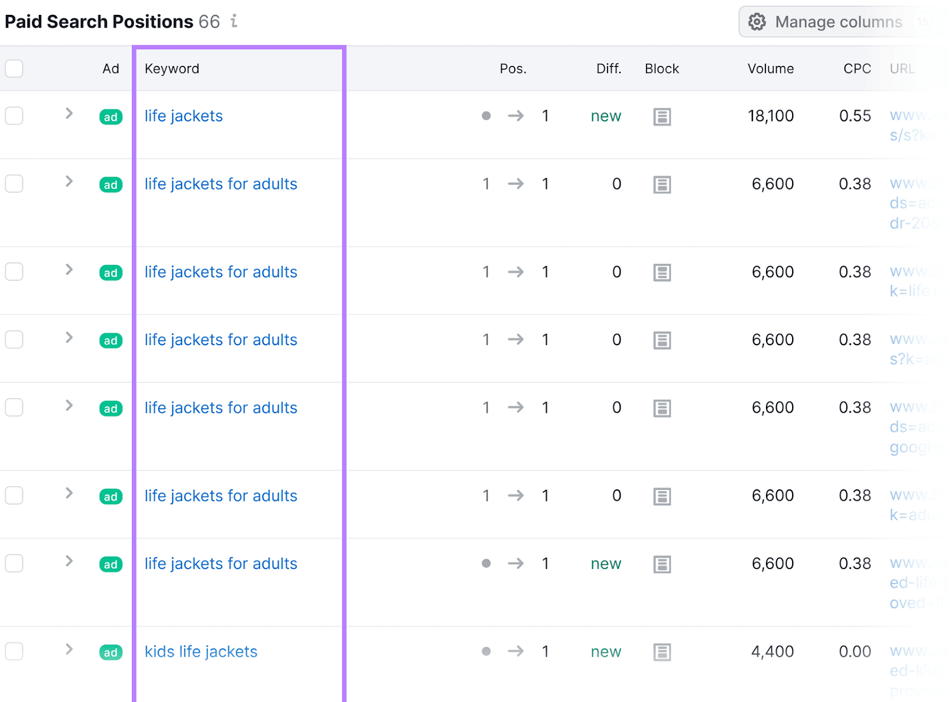Expand the row whose URL contains dr-20

tap(69, 181)
